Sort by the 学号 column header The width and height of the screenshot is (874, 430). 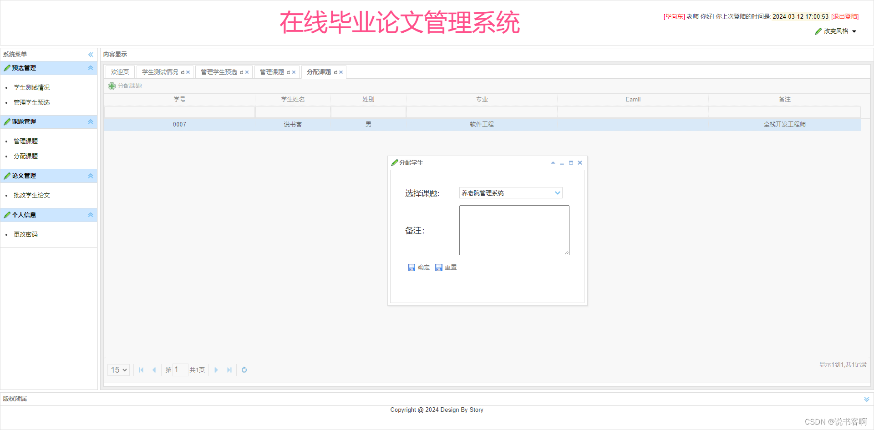pyautogui.click(x=179, y=99)
